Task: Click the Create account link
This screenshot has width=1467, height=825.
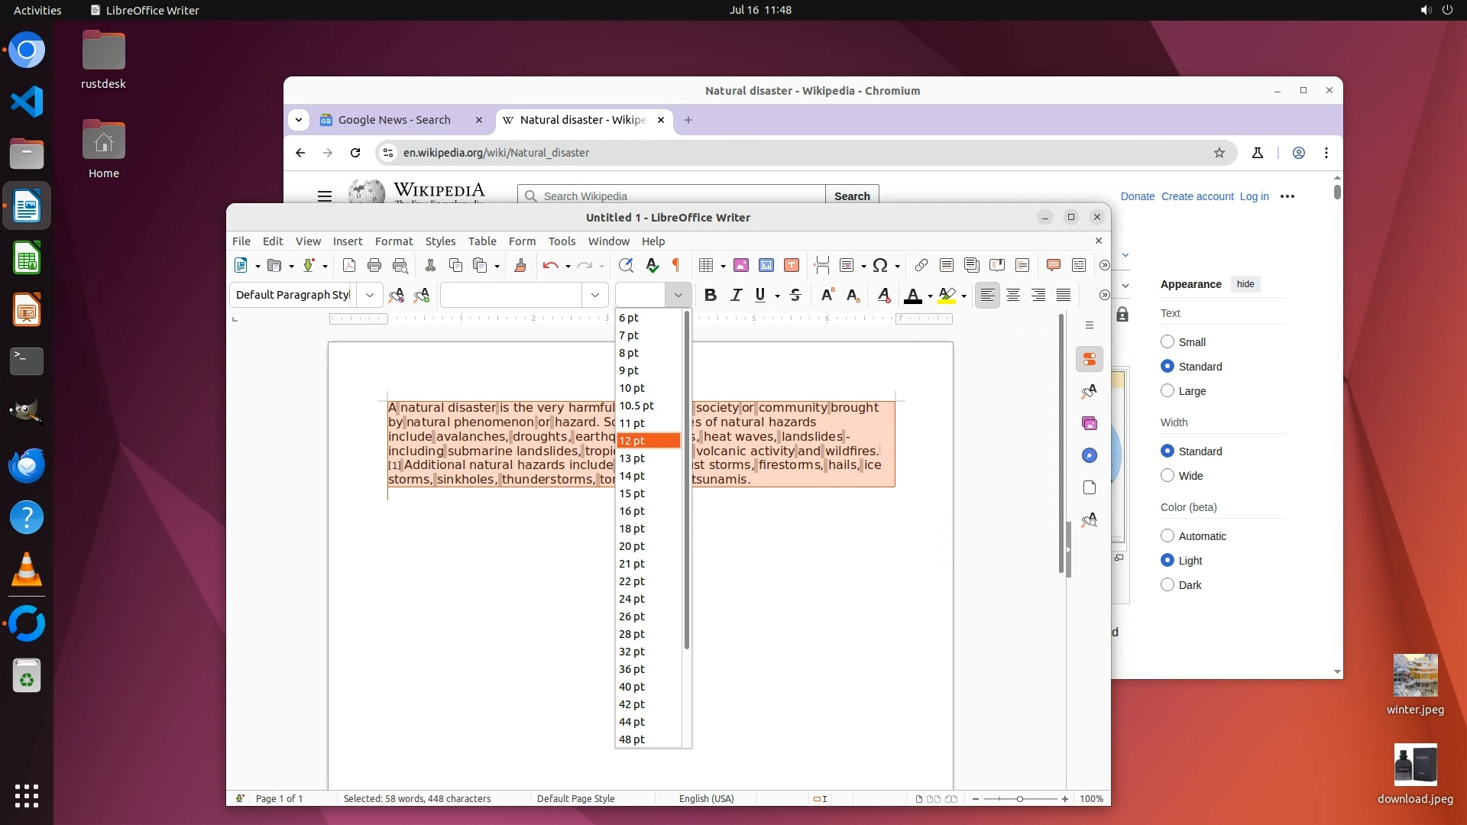Action: (x=1197, y=196)
